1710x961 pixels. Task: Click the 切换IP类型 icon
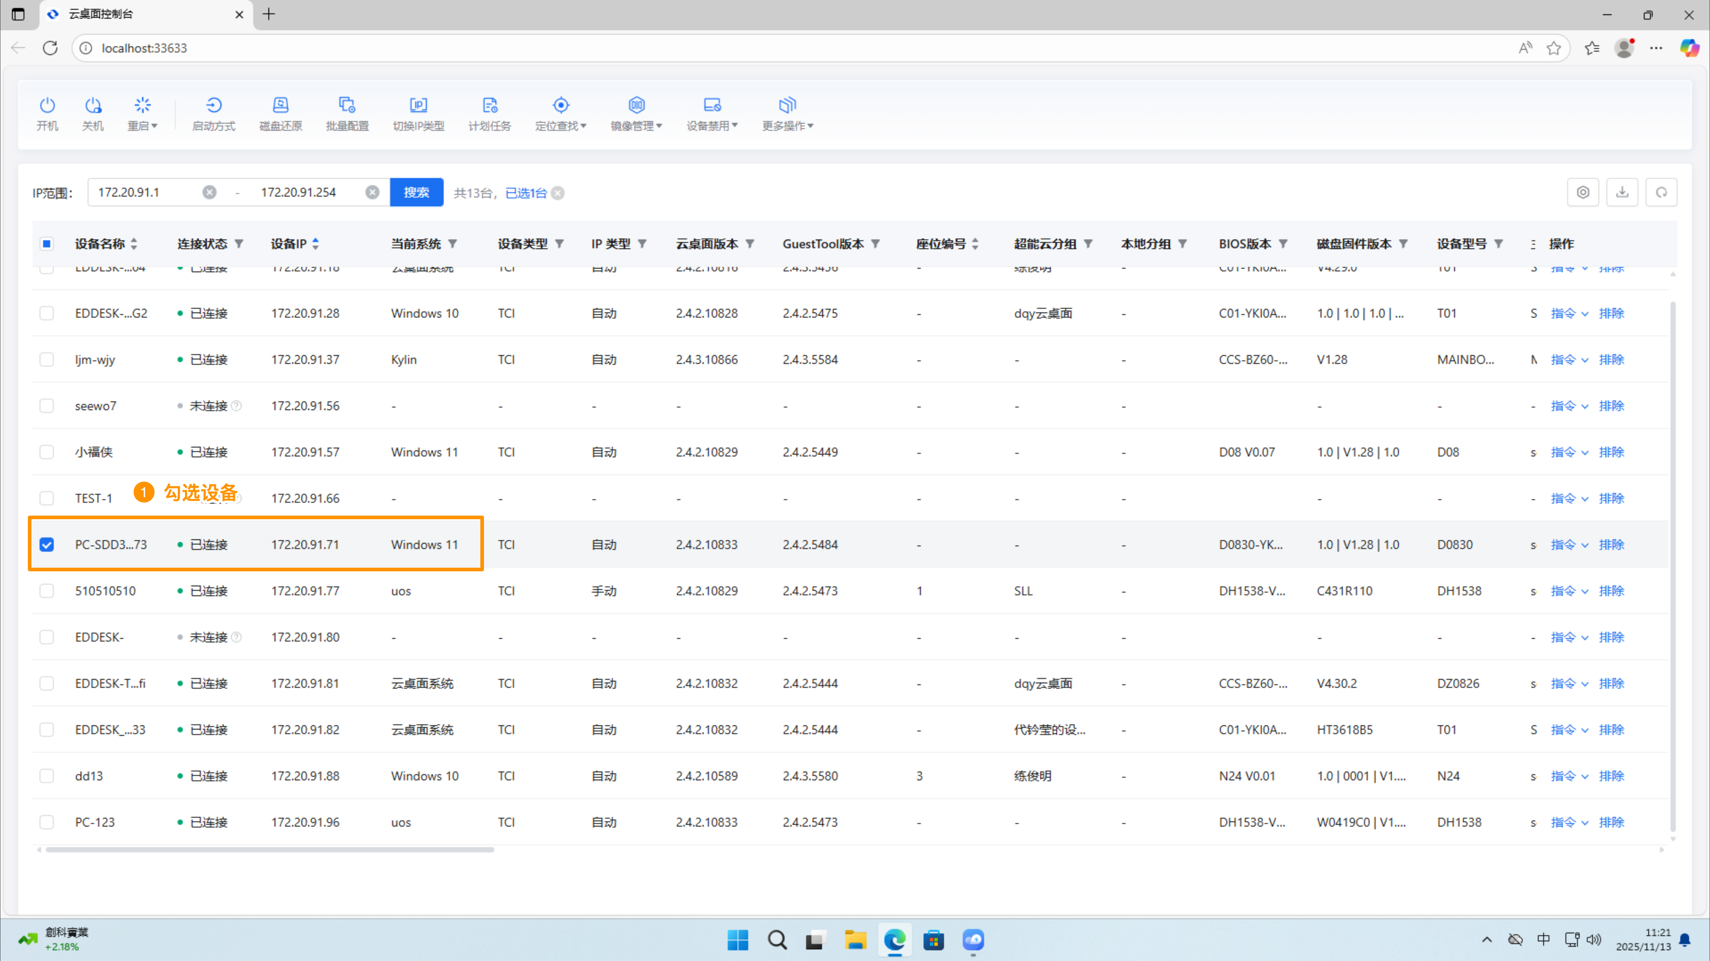point(418,106)
